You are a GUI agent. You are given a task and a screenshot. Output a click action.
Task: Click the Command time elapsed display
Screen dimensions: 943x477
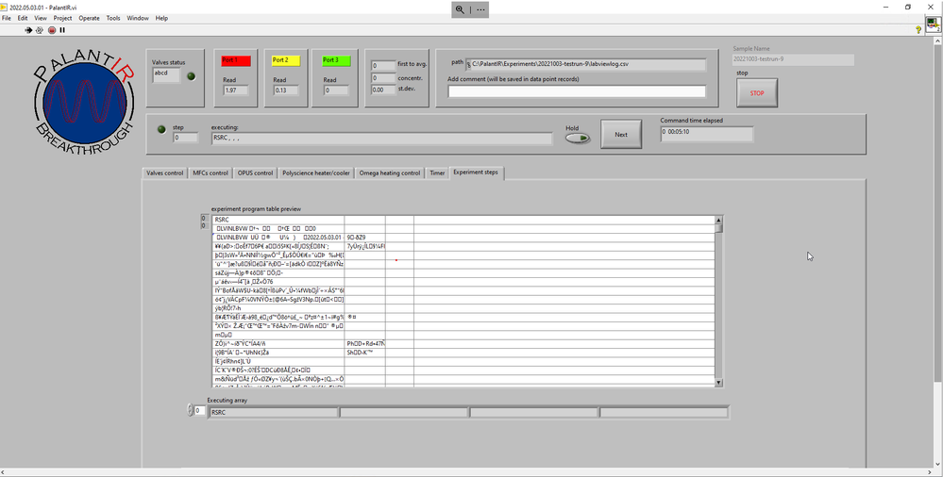tap(707, 133)
